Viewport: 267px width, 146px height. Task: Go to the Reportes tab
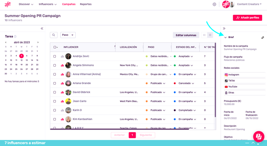86,4
